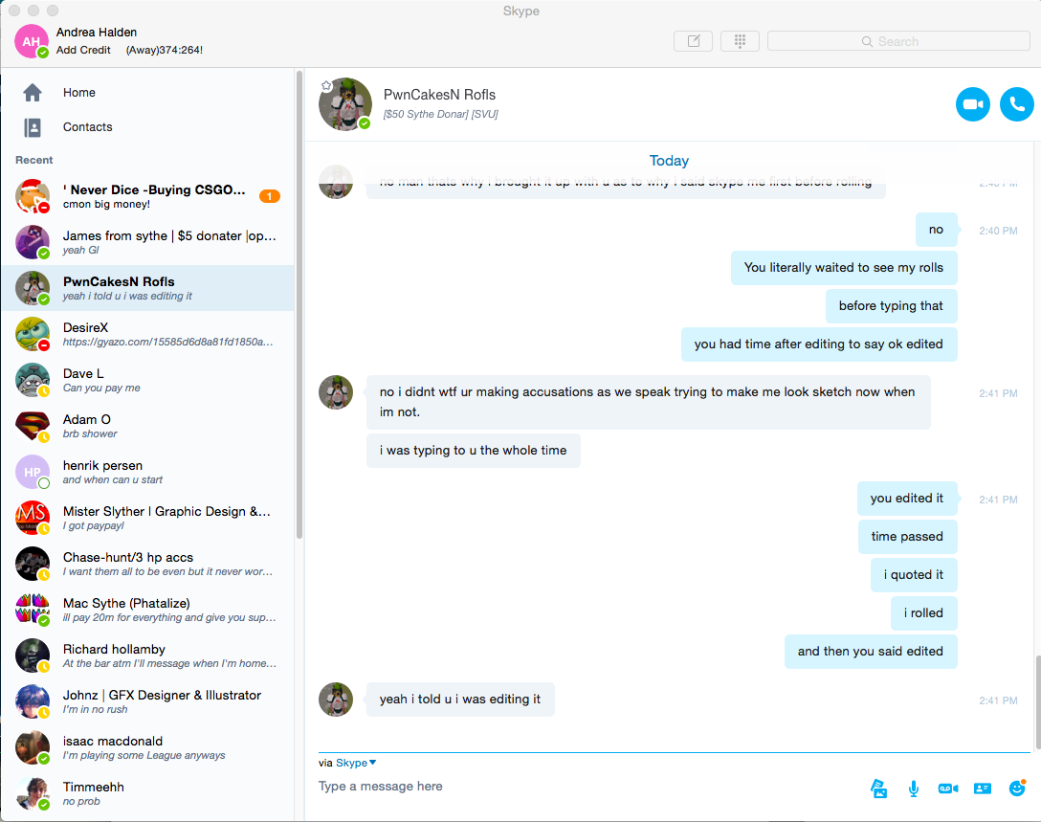The image size is (1041, 822).
Task: Click the 'yeah i told u i was editing it' chat bubble
Action: click(x=460, y=700)
